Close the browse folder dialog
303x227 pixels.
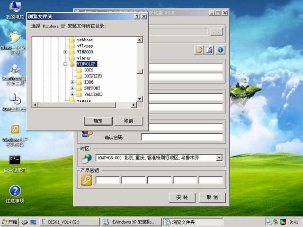tap(144, 17)
